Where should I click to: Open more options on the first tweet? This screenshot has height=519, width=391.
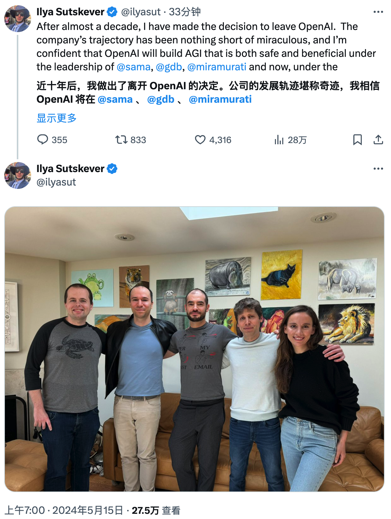pos(378,12)
